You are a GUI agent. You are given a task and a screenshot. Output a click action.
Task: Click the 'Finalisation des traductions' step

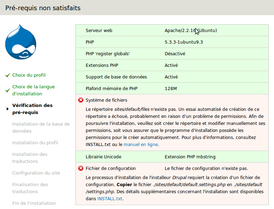point(30,188)
